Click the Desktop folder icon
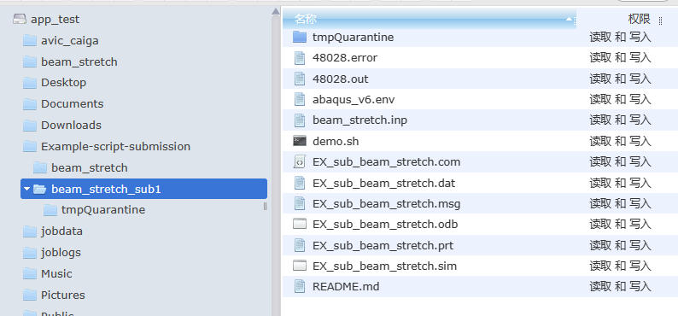Viewport: 678px width, 316px height. [x=30, y=83]
